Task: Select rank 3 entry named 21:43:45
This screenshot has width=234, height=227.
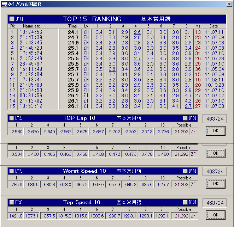Action: (31, 43)
